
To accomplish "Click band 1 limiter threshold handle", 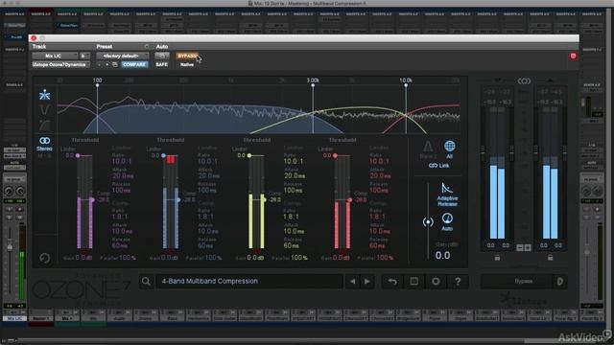I will (x=78, y=155).
